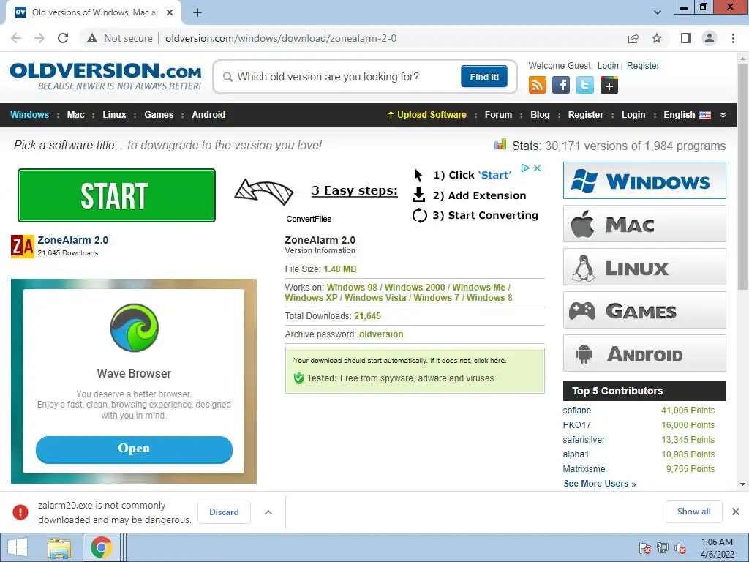
Task: Click the ZoneAlarm 2.0 title link
Action: pyautogui.click(x=73, y=240)
